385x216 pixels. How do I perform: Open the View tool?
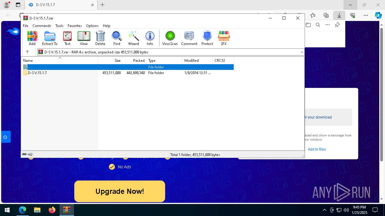click(84, 38)
